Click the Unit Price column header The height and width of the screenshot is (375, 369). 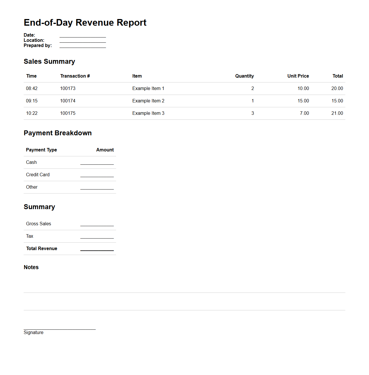pyautogui.click(x=298, y=76)
